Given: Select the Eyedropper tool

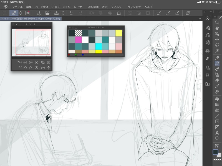Looking at the screenshot, I should [x=217, y=86].
